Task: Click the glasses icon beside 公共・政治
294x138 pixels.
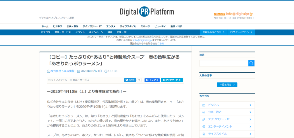Action: pyautogui.click(x=204, y=112)
